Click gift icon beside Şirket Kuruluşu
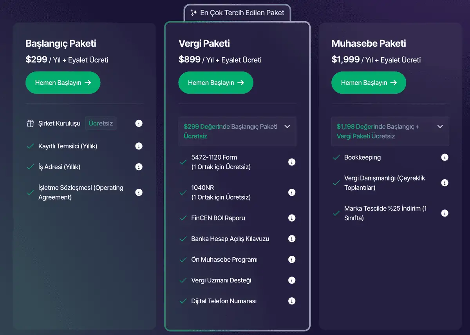This screenshot has height=335, width=470. 30,123
